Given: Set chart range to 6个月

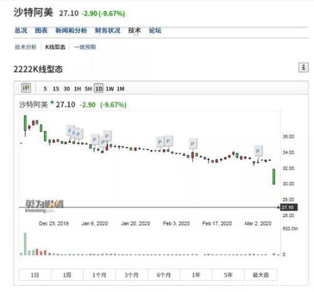Looking at the screenshot, I should point(164,274).
